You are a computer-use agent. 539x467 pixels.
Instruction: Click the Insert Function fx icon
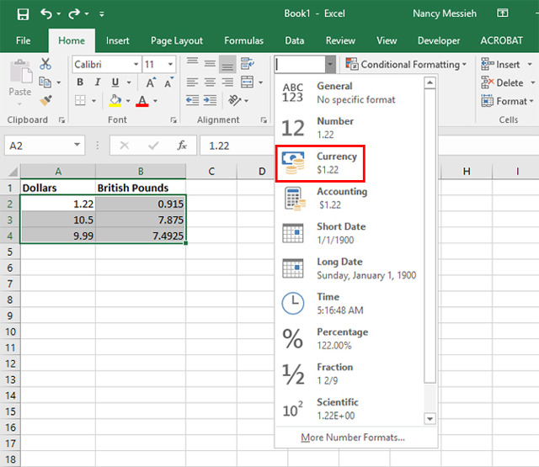181,146
